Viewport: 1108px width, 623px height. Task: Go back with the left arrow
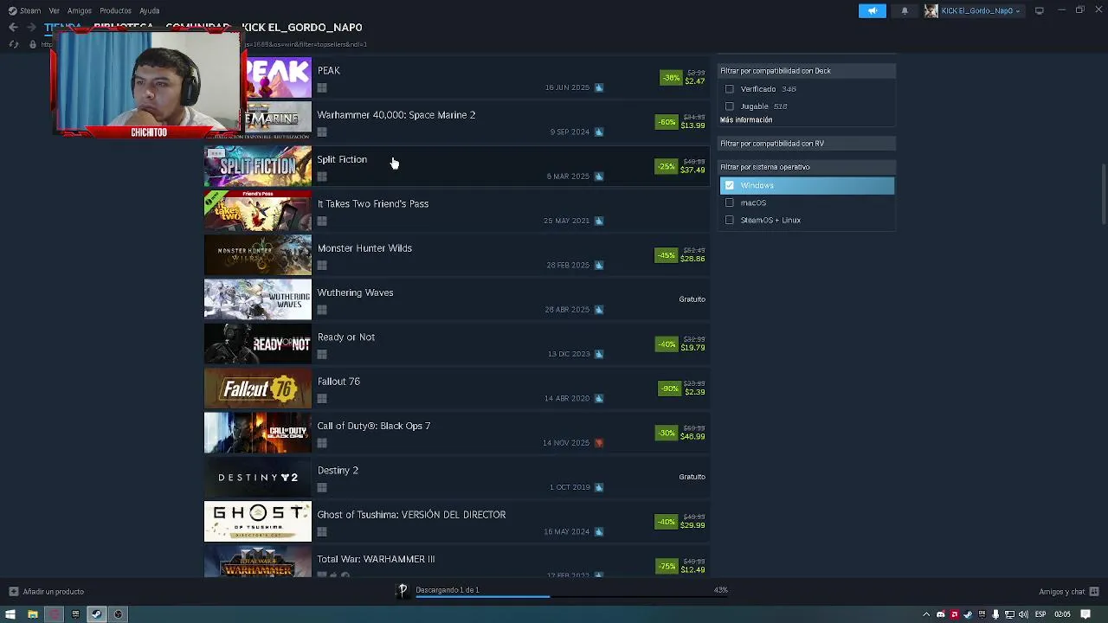(x=13, y=28)
